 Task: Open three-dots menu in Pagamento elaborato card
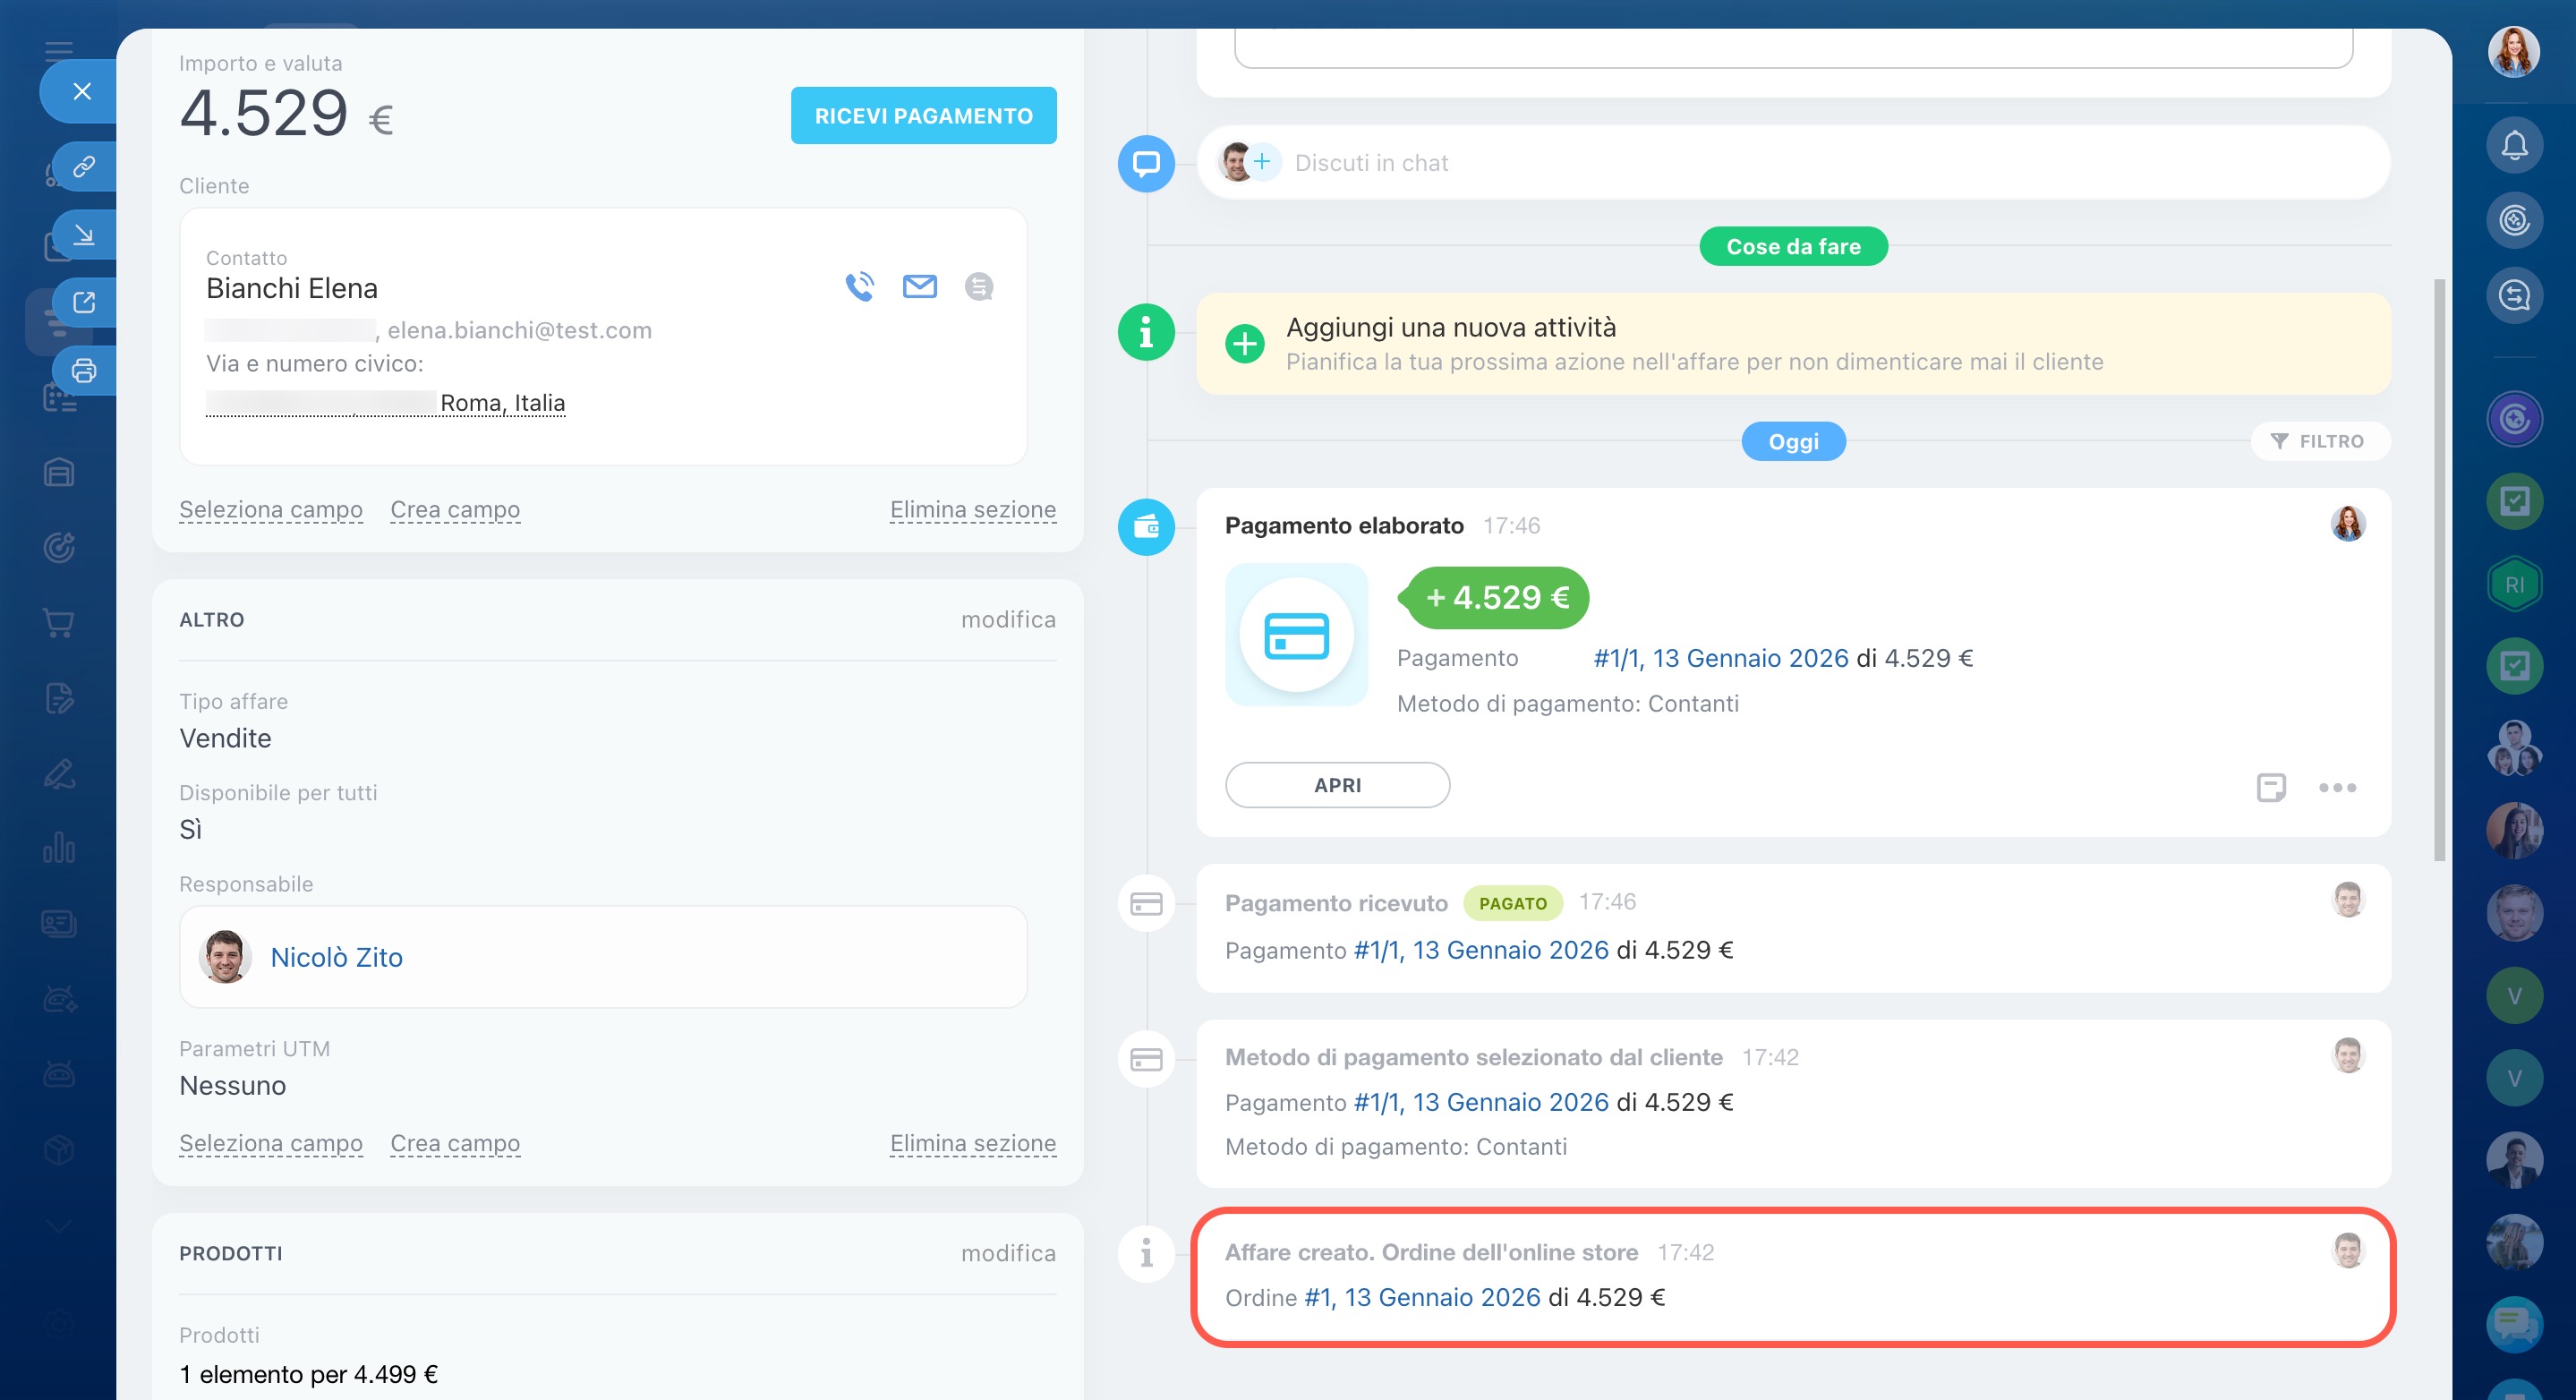[x=2337, y=787]
